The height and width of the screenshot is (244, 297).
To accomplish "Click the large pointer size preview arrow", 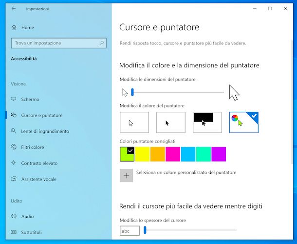I will pos(234,93).
